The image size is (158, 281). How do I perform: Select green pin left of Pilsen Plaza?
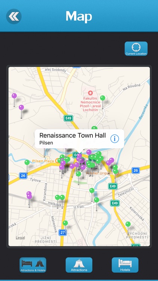pos(27,163)
